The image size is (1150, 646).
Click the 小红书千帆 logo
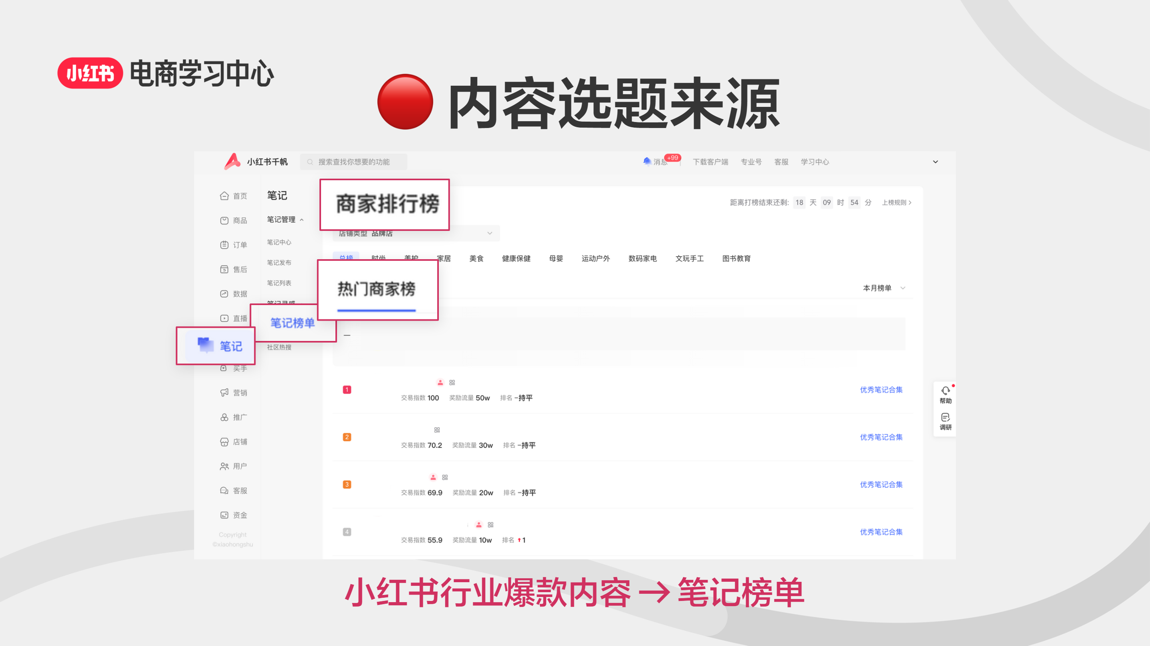(x=256, y=161)
